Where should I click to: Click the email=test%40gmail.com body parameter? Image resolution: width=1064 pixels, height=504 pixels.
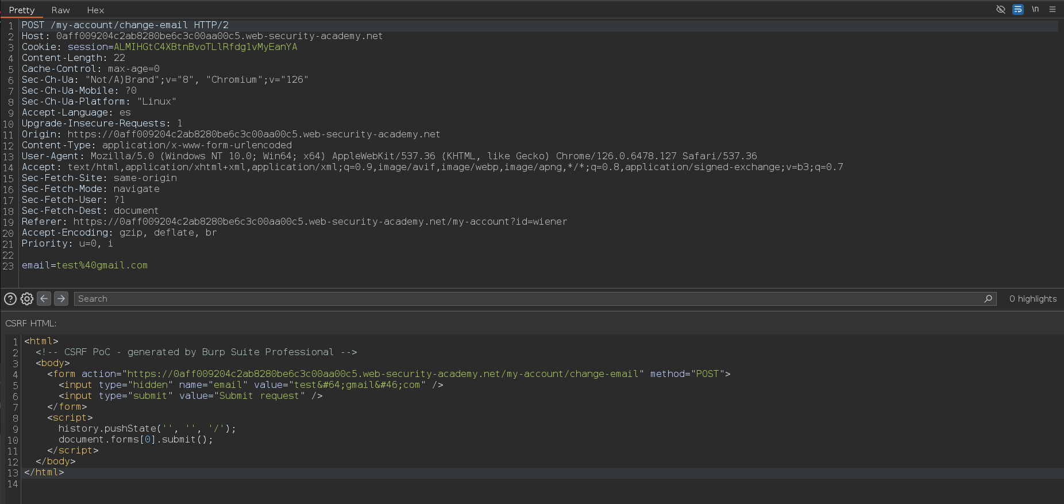click(84, 266)
